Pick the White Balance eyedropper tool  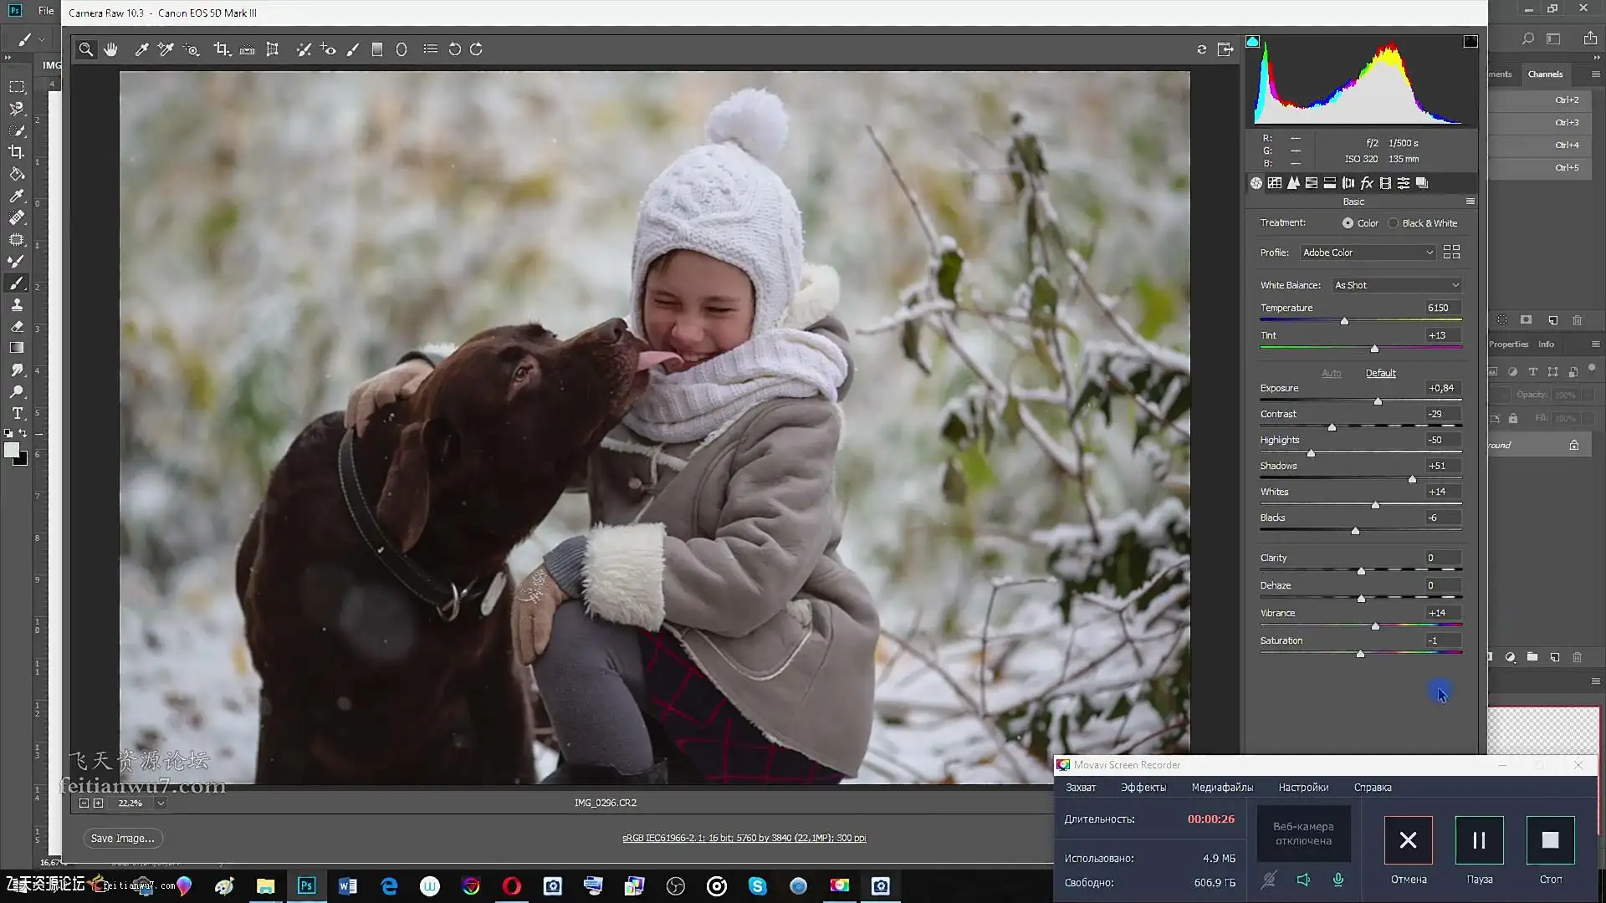pos(141,49)
